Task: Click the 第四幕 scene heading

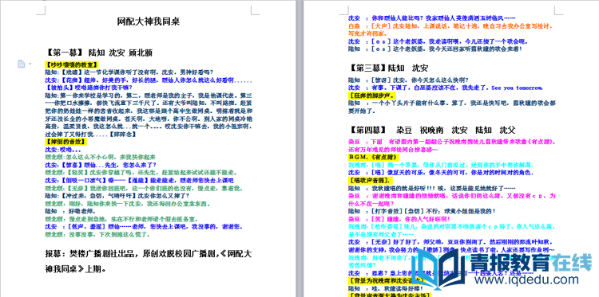Action: (x=431, y=131)
